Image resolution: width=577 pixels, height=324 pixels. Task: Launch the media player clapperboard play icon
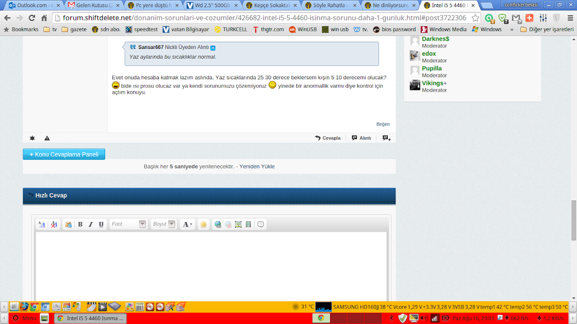(103, 306)
